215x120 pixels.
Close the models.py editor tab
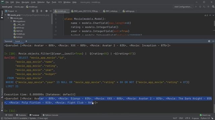coord(68,11)
